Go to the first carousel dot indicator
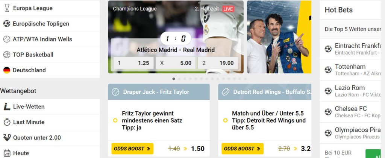This screenshot has width=385, height=158. click(x=174, y=79)
